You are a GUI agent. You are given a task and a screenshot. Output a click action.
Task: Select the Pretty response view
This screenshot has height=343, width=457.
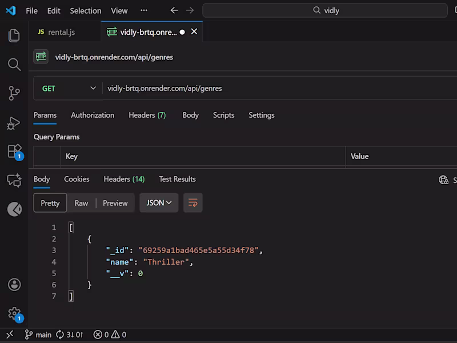(x=50, y=203)
